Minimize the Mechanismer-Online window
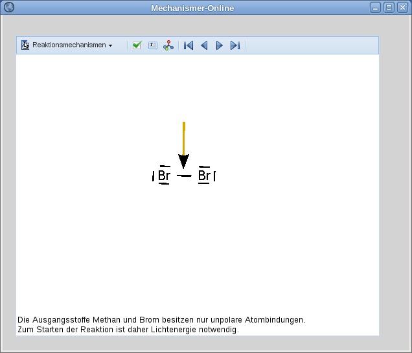This screenshot has height=353, width=412. tap(376, 8)
